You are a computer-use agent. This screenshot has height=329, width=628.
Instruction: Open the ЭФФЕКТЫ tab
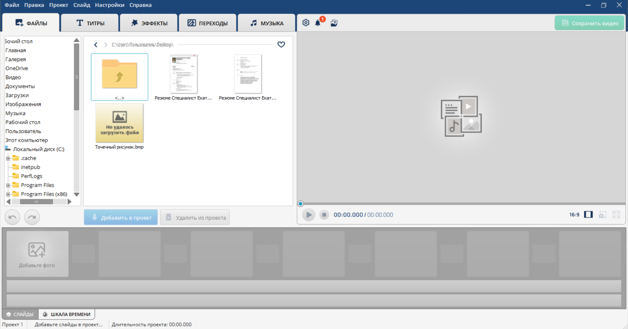tap(149, 23)
